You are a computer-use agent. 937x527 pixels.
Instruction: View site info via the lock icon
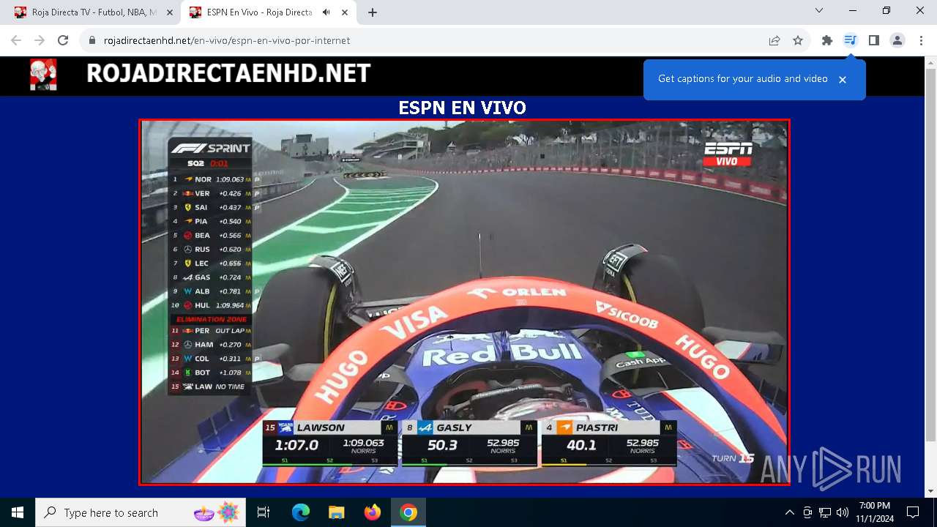(x=92, y=41)
